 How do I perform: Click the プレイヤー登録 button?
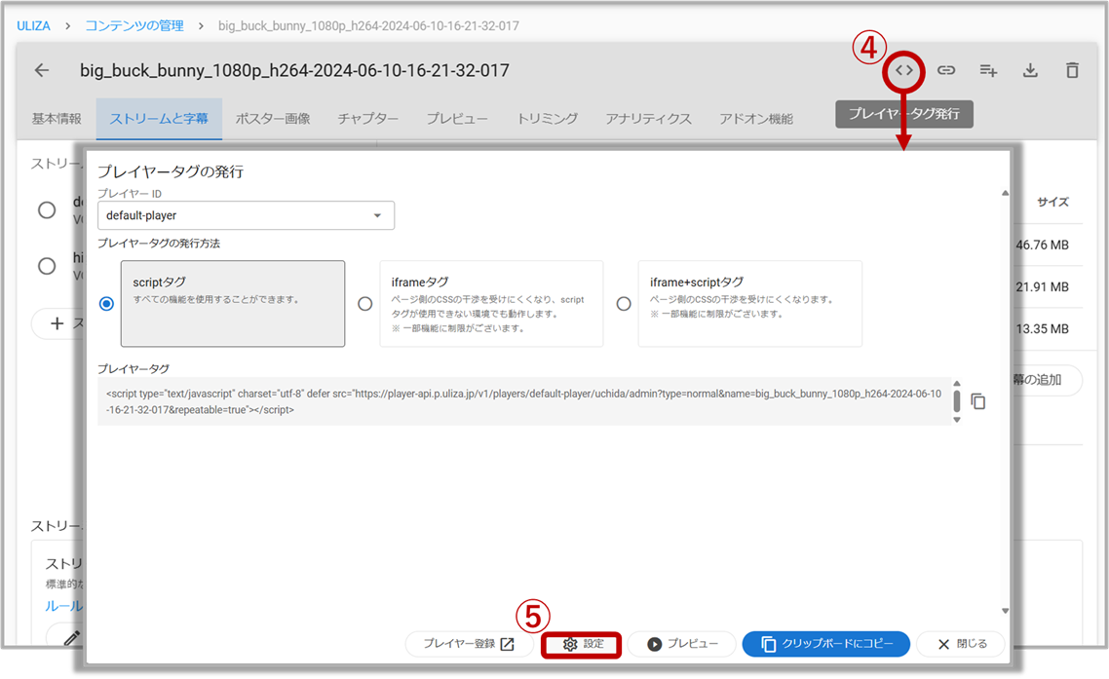click(468, 644)
